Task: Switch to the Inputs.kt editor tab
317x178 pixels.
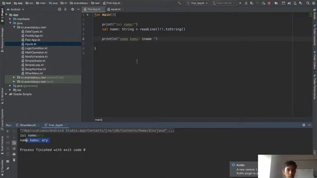Action: pyautogui.click(x=115, y=9)
